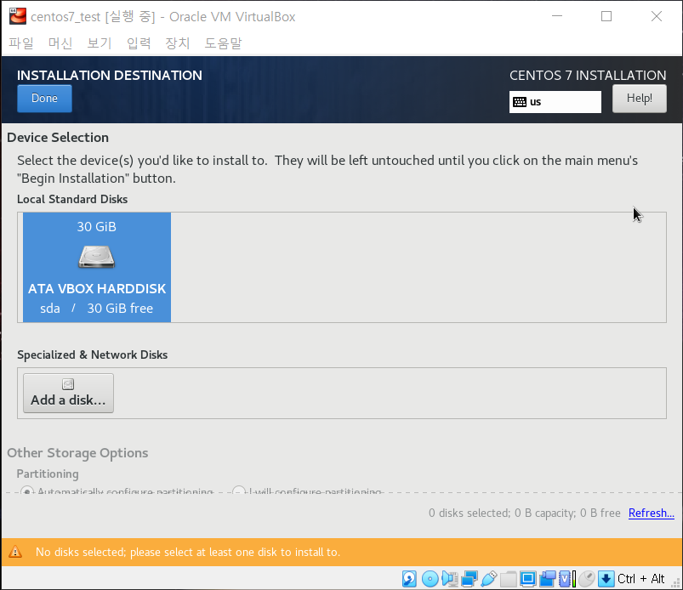Open the 파일 menu

click(21, 43)
